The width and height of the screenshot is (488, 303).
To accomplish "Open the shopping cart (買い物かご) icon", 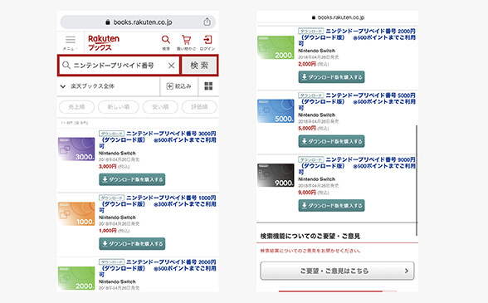I will pos(187,42).
